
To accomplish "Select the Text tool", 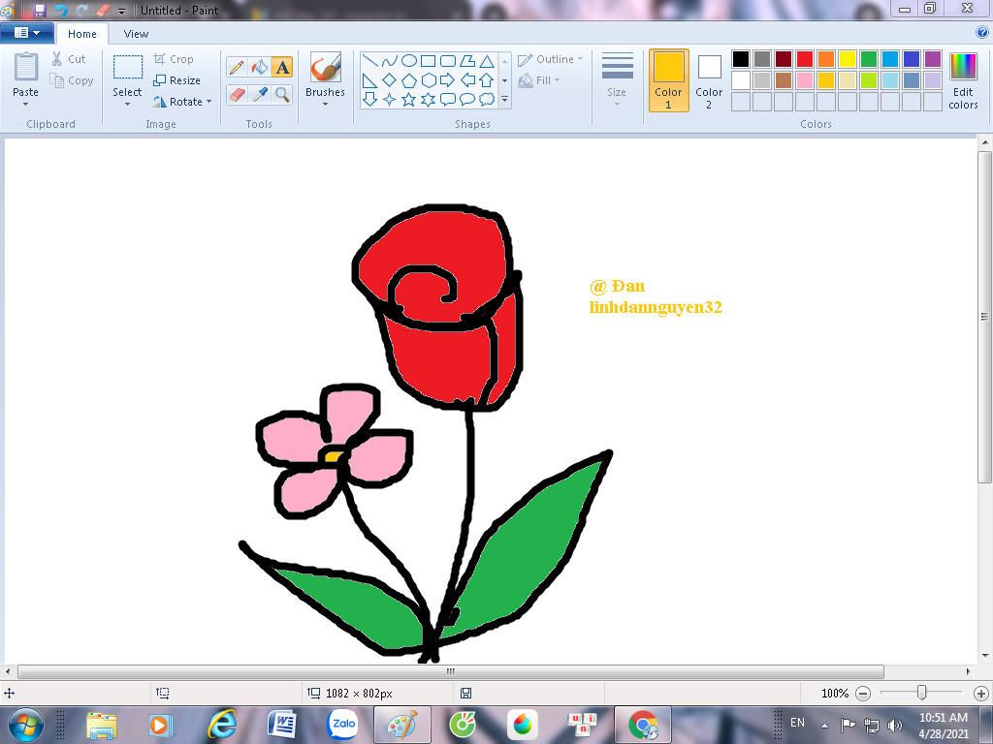I will click(x=282, y=67).
